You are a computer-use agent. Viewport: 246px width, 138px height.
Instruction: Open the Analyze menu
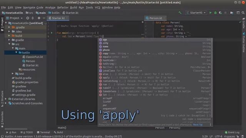point(50,8)
